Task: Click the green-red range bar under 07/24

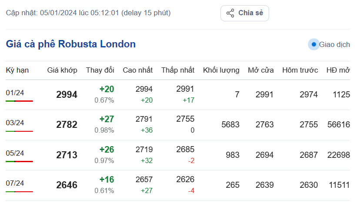Action: 19,192
